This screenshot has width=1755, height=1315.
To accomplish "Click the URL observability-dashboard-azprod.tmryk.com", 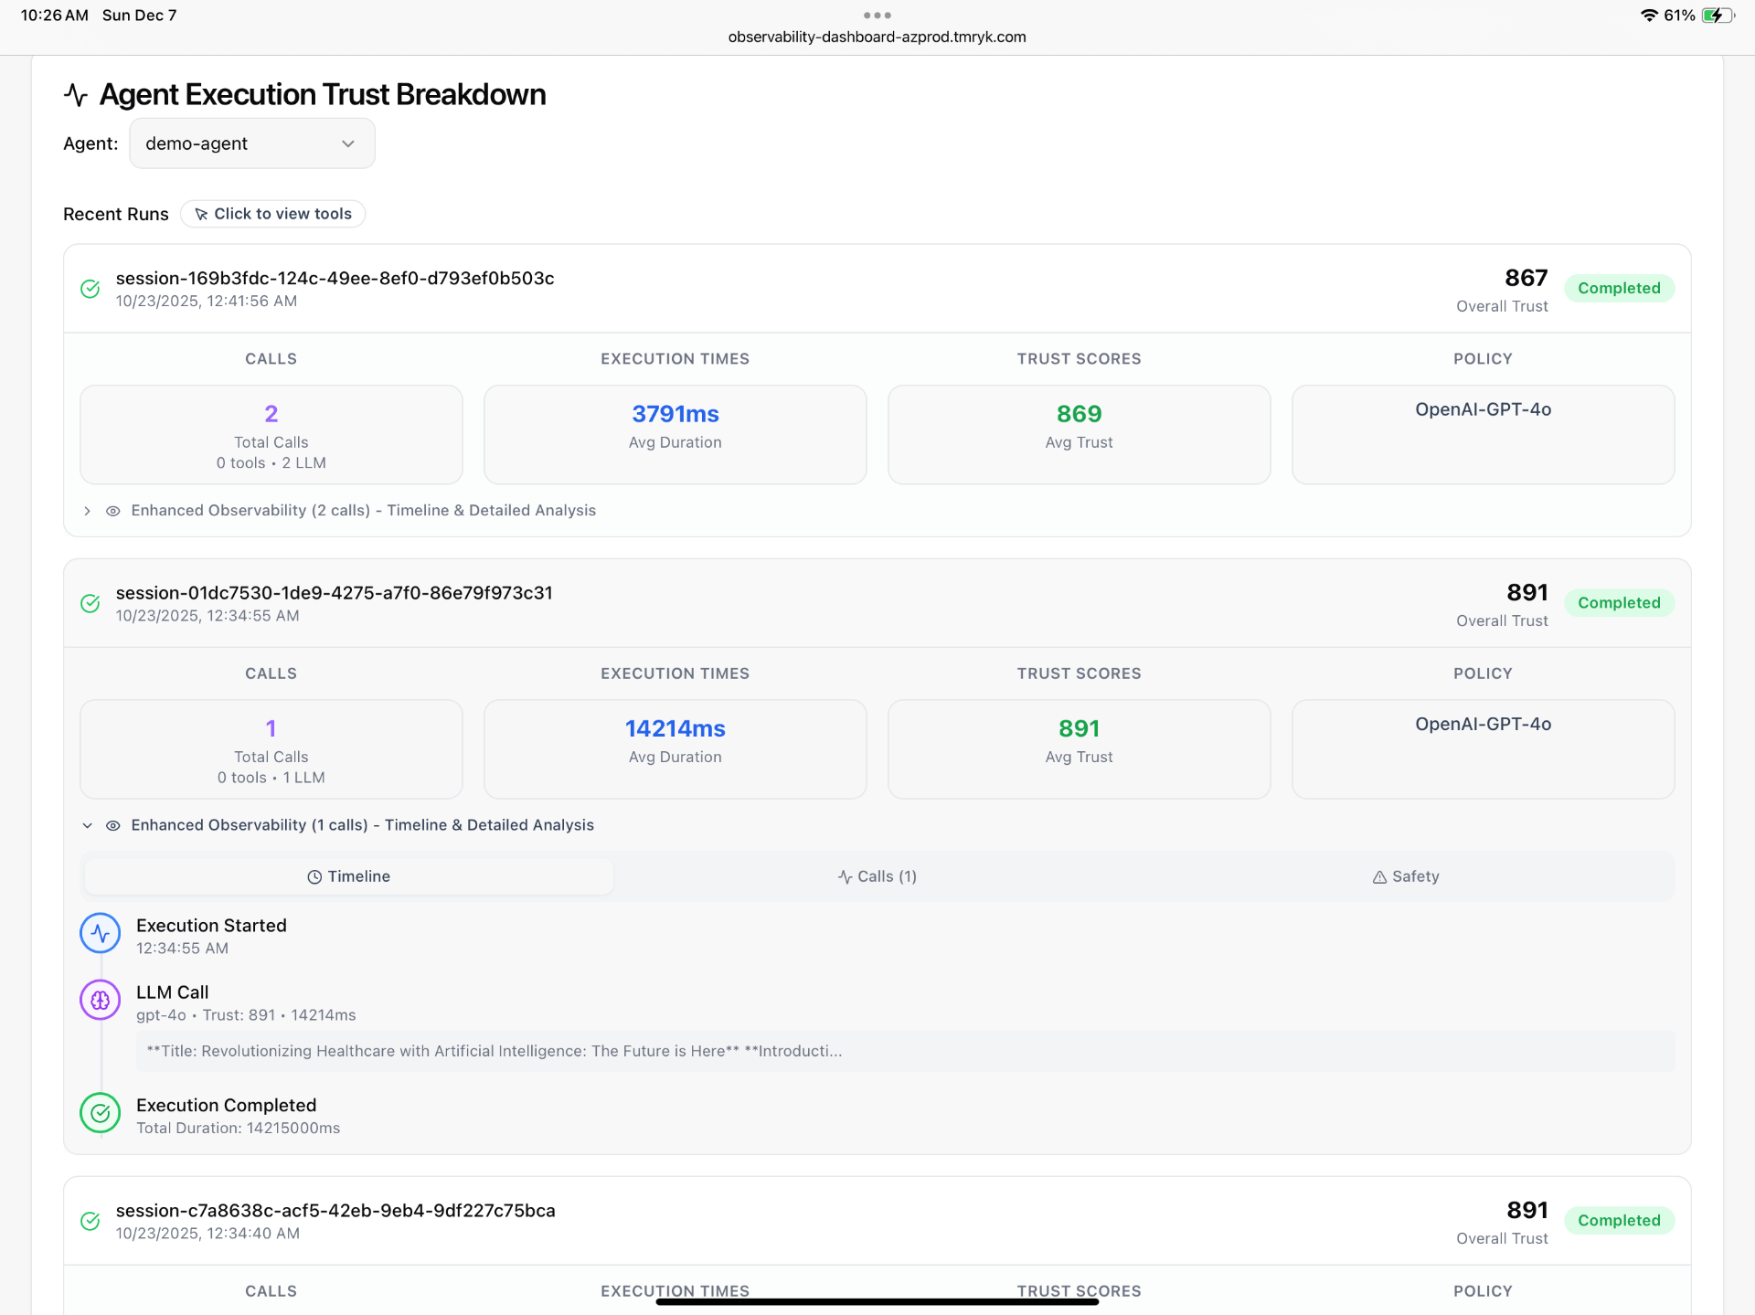I will (x=877, y=37).
